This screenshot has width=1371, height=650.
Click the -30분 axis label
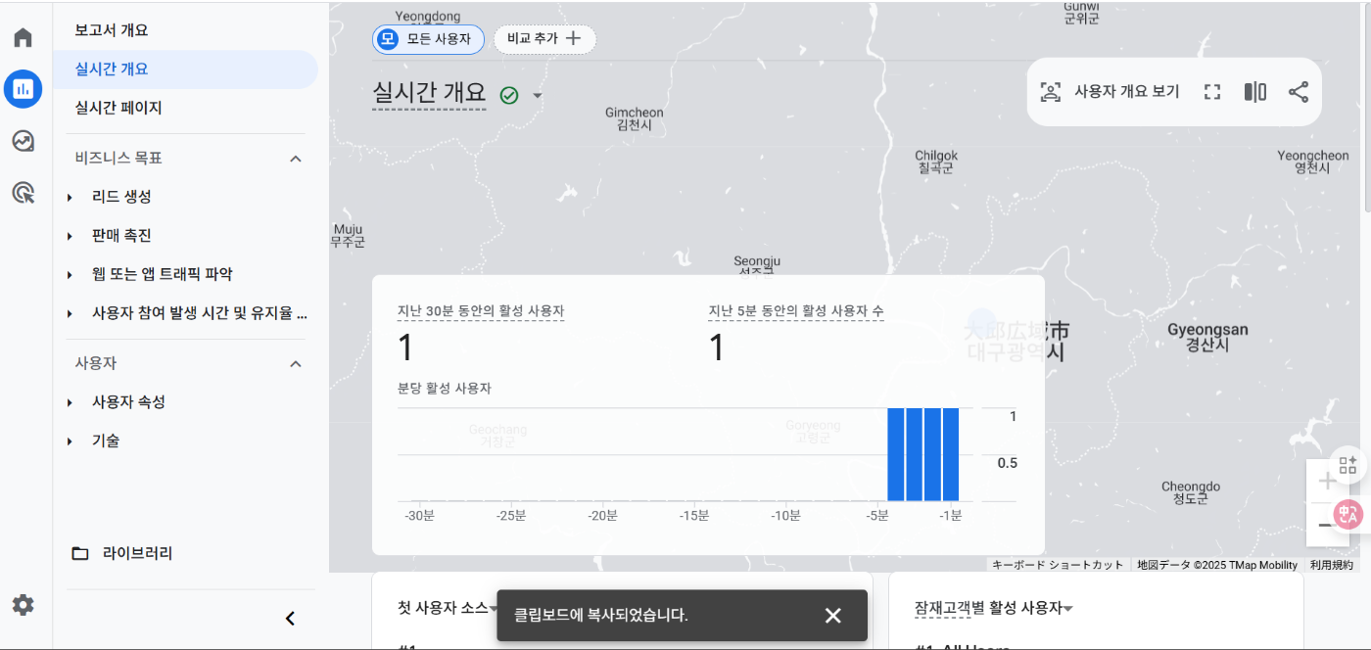[x=420, y=516]
